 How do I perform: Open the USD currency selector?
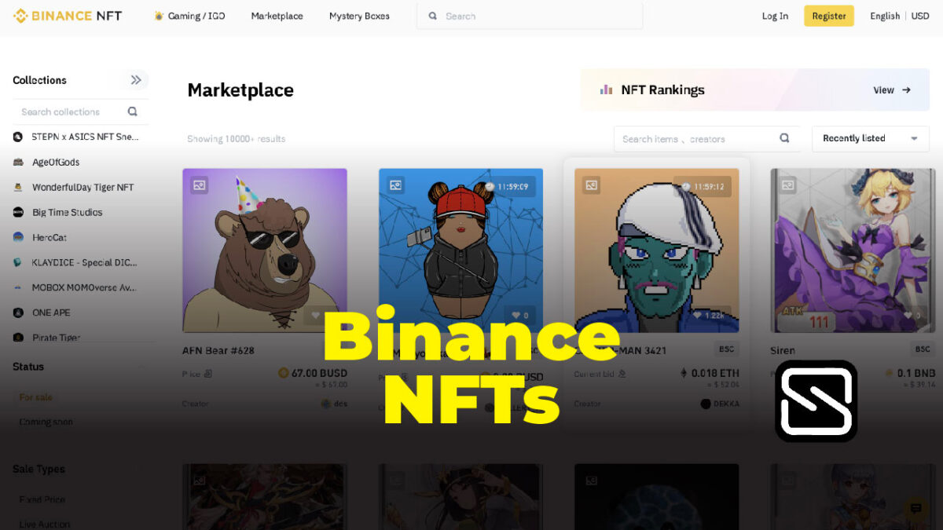(x=920, y=16)
